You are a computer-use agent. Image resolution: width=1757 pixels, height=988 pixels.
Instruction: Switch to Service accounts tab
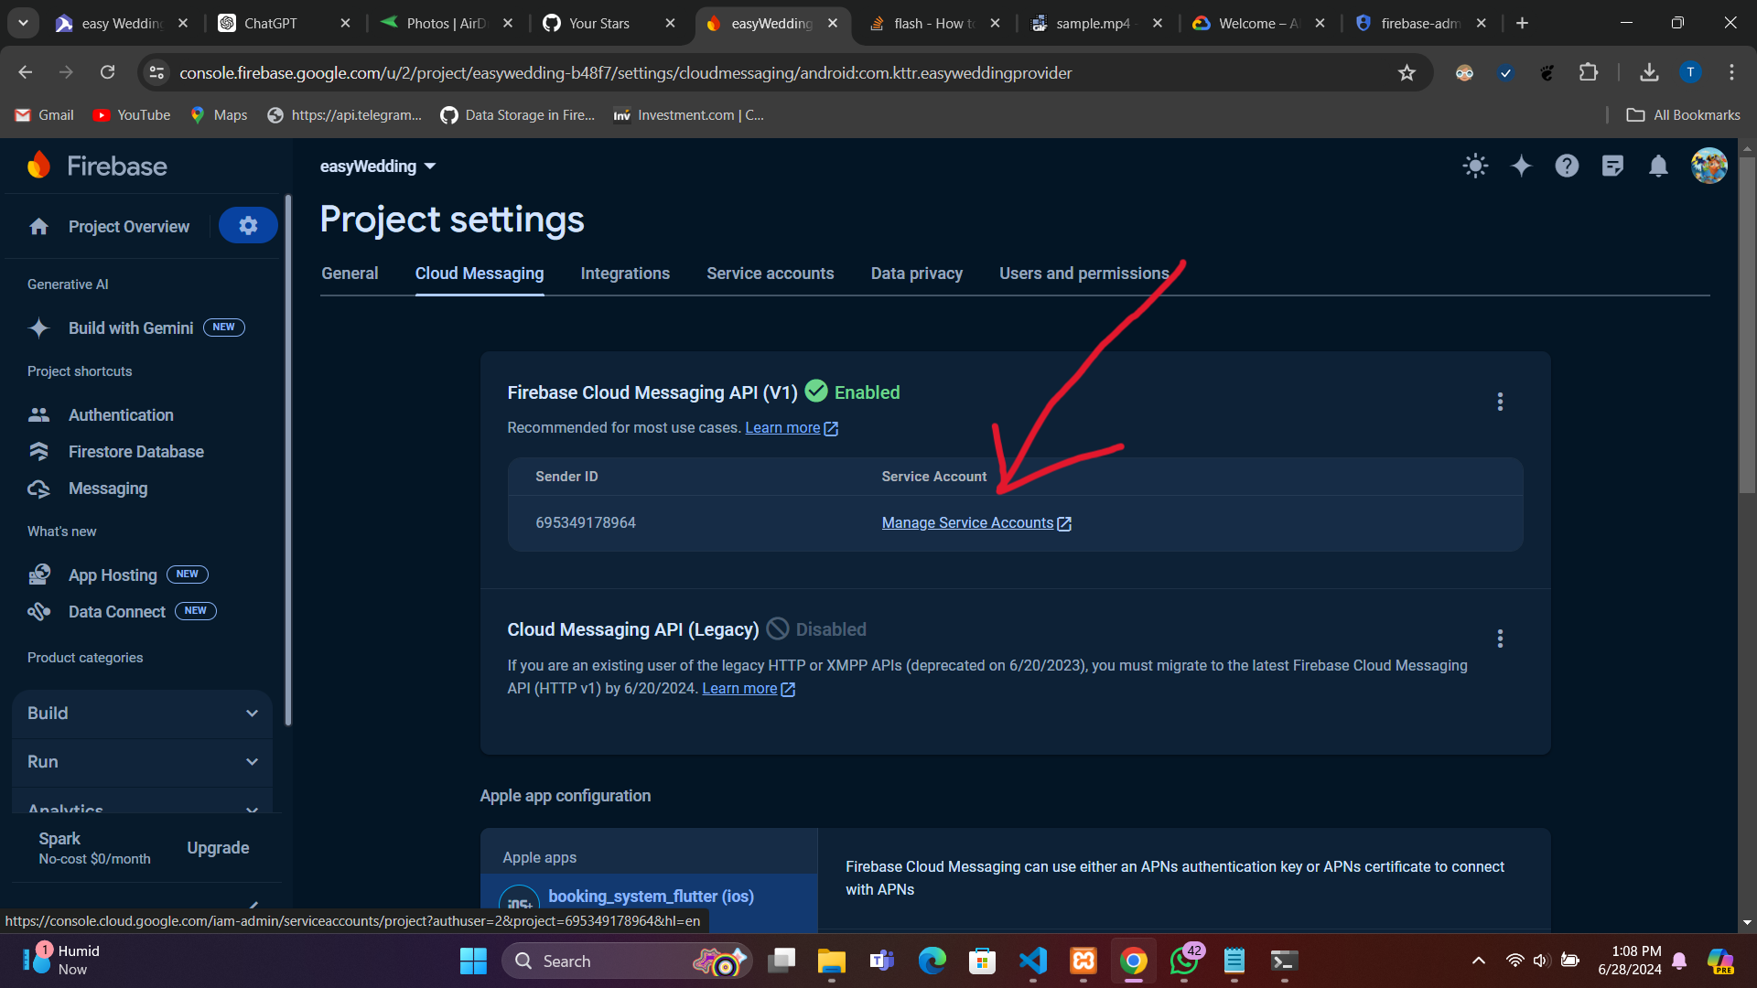click(x=770, y=274)
